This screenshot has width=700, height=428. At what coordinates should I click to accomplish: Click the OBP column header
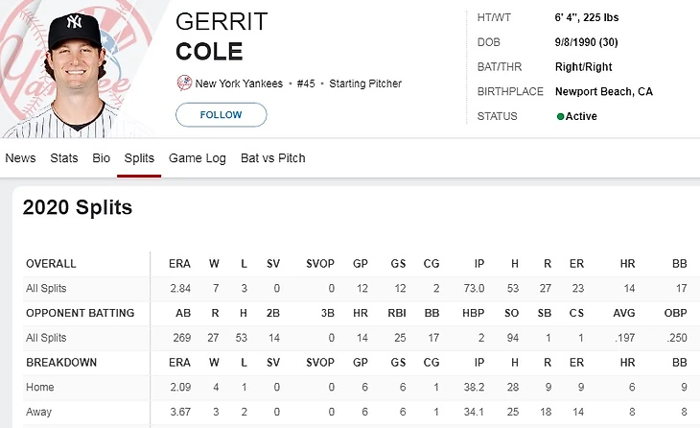675,313
